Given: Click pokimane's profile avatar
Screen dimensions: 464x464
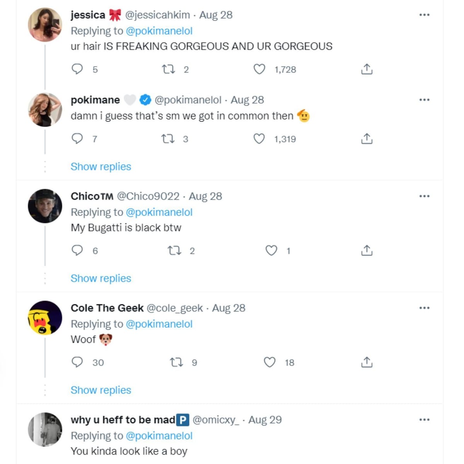Looking at the screenshot, I should point(44,109).
